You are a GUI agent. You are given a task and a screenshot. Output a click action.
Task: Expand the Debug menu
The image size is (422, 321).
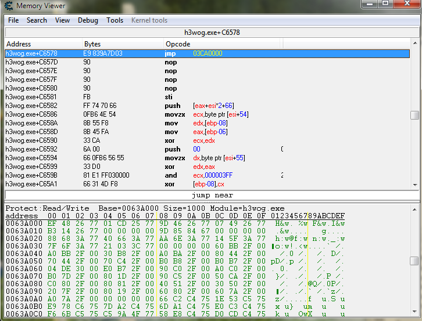88,20
